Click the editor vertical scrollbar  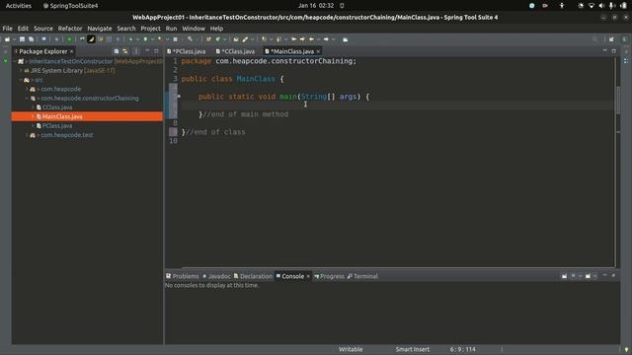point(618,101)
